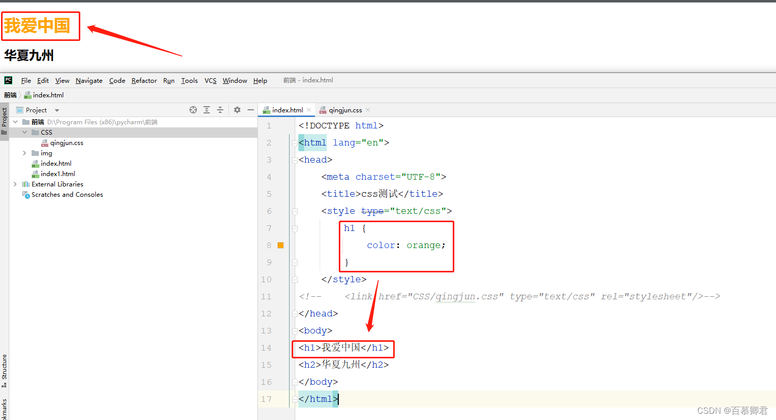Select the img folder in project tree
This screenshot has height=420, width=776.
pyautogui.click(x=46, y=153)
